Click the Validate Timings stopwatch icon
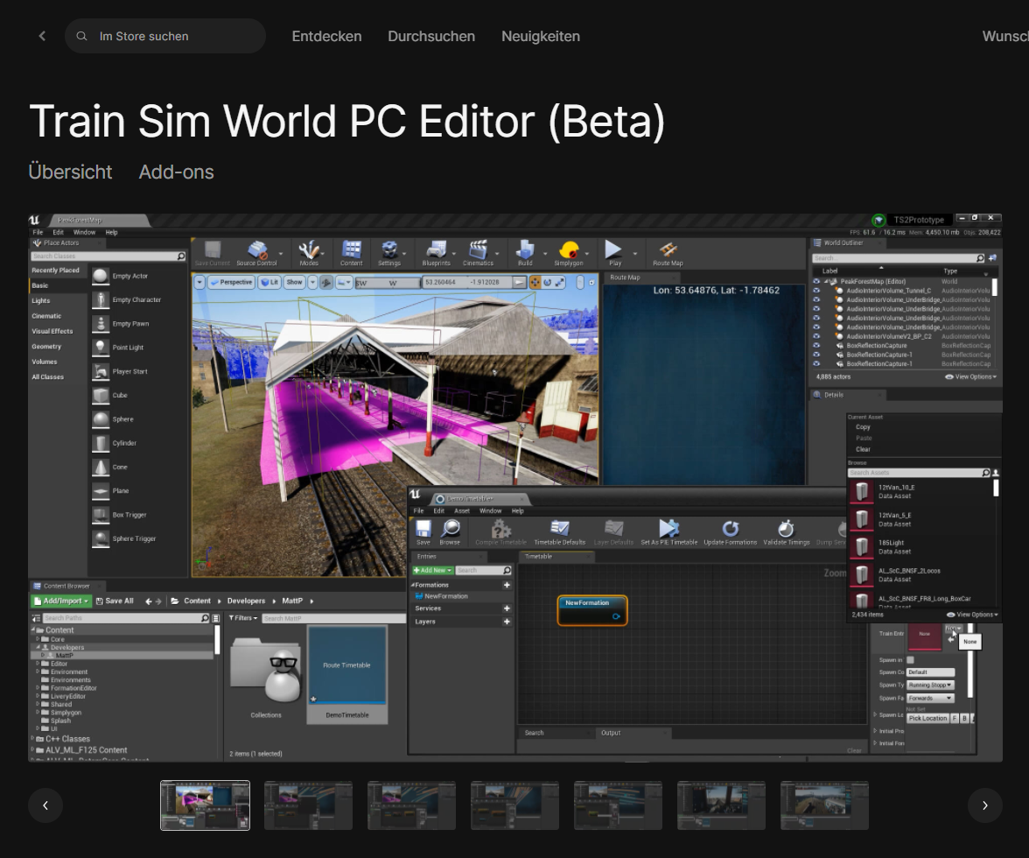This screenshot has height=858, width=1029. coord(786,529)
